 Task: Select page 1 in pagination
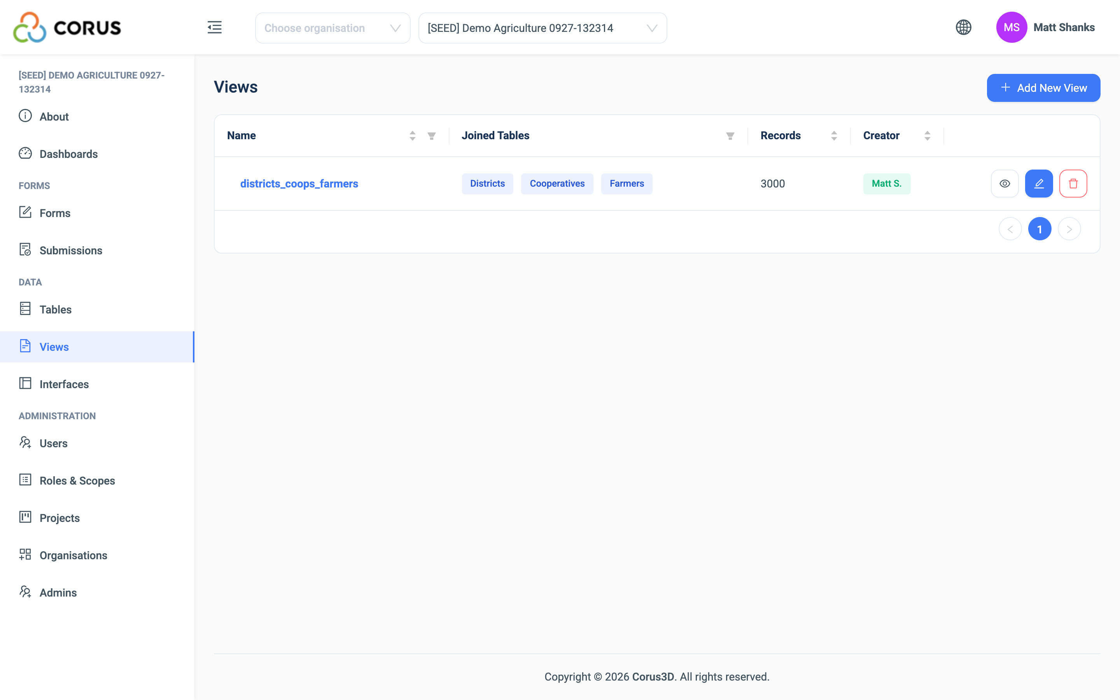1039,229
